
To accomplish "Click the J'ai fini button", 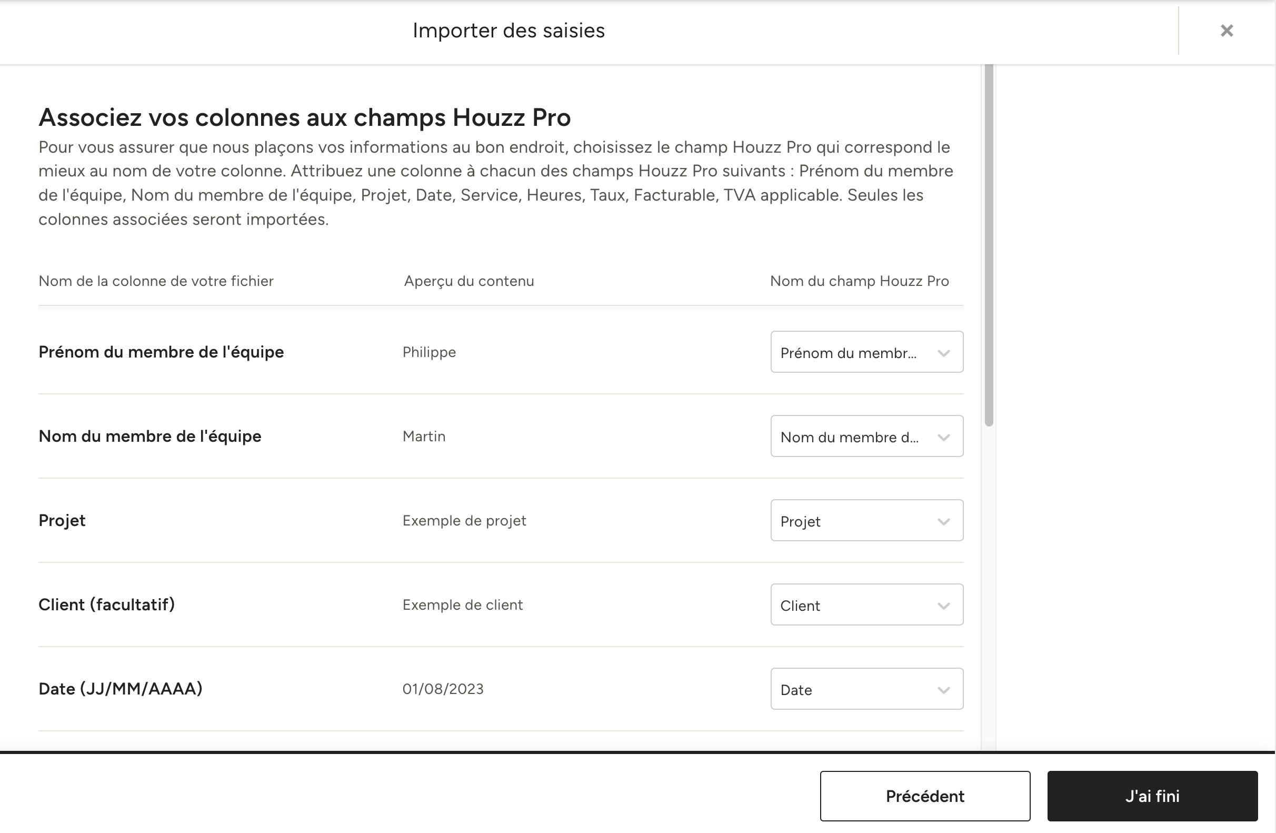I will tap(1152, 796).
